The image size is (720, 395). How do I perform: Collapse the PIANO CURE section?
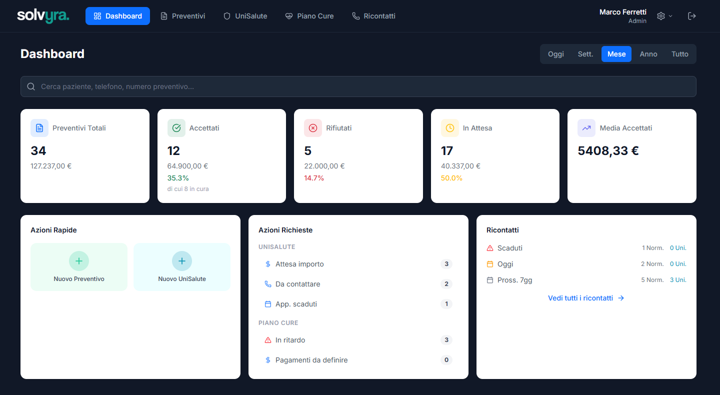click(x=278, y=322)
